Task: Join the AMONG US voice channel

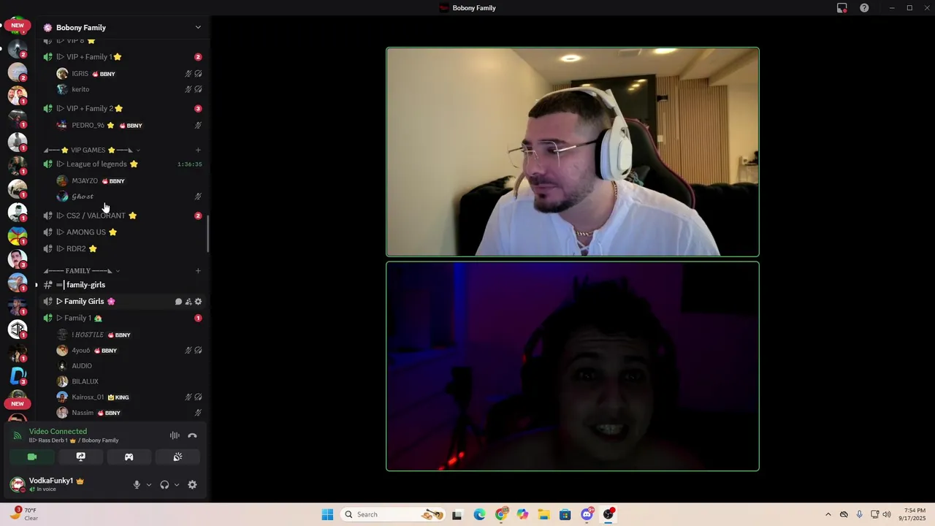Action: coord(122,232)
